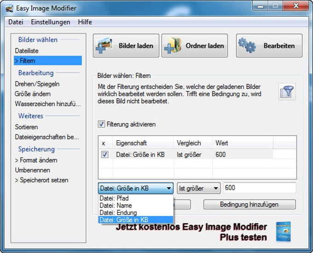Open Dateieigenschaften bearbeiten section
Viewport: 313px width, 253px height.
48,137
